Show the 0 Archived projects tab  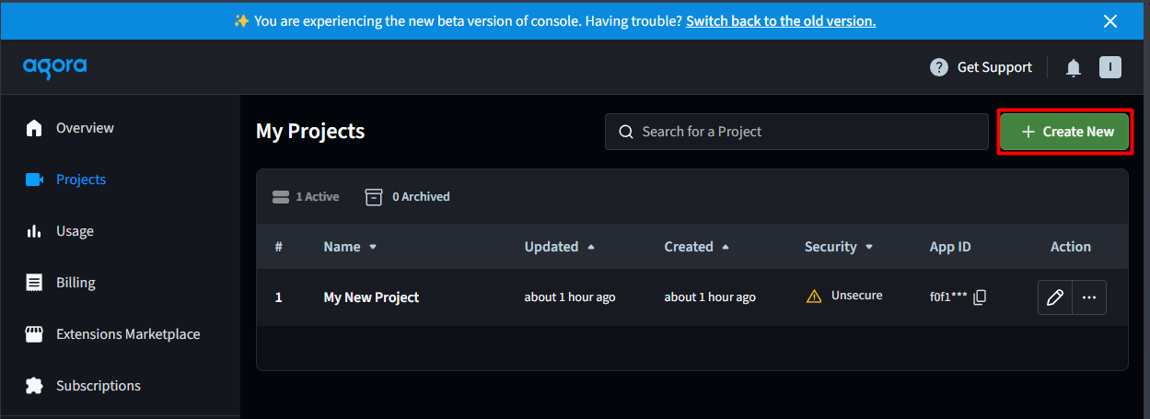pos(408,196)
